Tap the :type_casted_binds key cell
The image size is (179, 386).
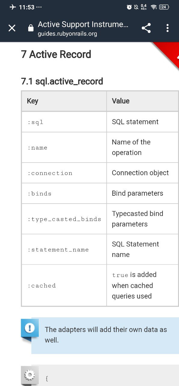point(64,219)
